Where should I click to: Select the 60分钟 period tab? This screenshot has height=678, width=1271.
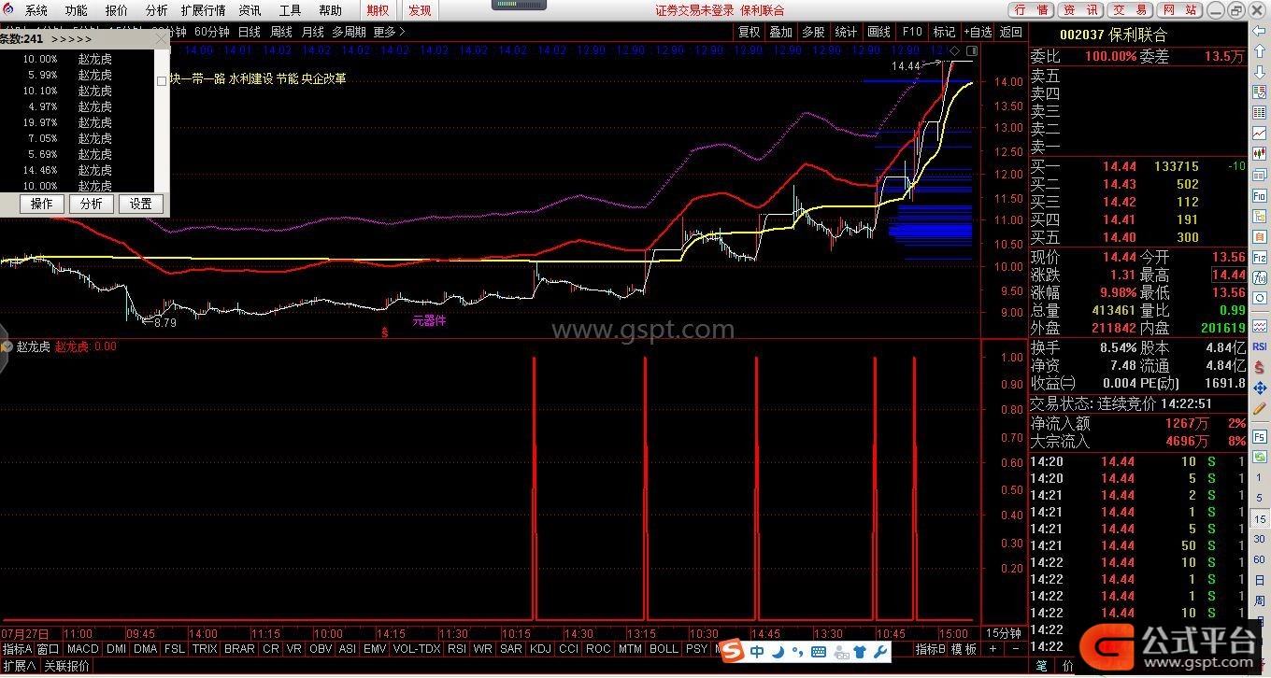coord(211,32)
